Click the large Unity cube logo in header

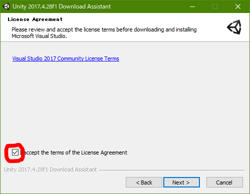[x=234, y=27]
